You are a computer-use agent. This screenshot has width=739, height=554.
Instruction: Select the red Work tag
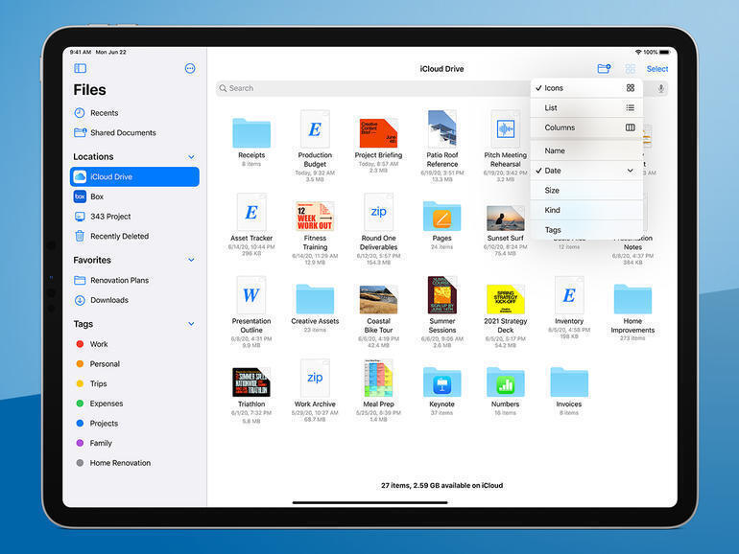pos(99,344)
